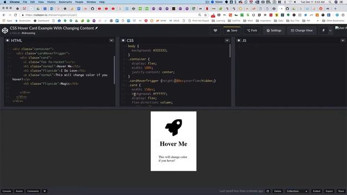This screenshot has height=195, width=347.
Task: Click the #333333 color value in CSS
Action: point(160,50)
